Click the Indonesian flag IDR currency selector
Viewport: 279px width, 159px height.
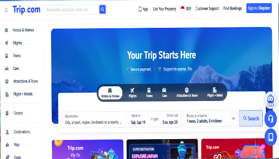186,9
